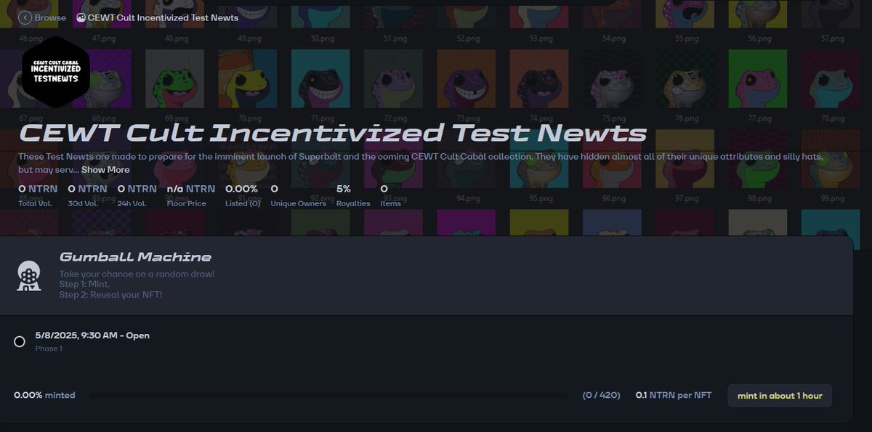Image resolution: width=872 pixels, height=432 pixels.
Task: Open the Browse page
Action: 45,17
